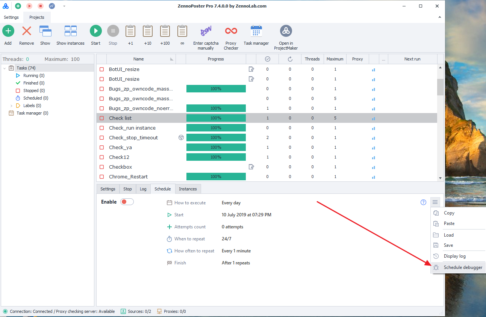The height and width of the screenshot is (317, 486).
Task: Click the checkbox next to Checkbox task
Action: pyautogui.click(x=102, y=167)
